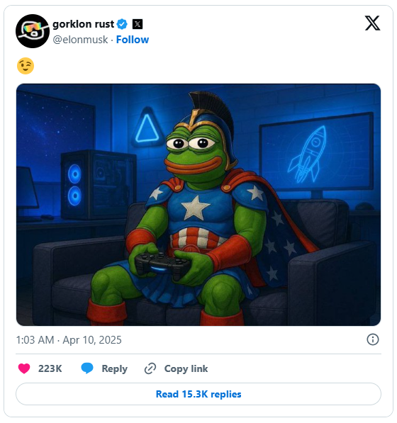Image resolution: width=397 pixels, height=423 pixels.
Task: Click the small X affiliate badge
Action: tap(138, 24)
